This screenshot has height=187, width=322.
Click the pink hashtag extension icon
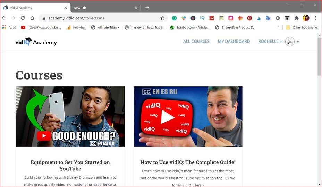[231, 18]
